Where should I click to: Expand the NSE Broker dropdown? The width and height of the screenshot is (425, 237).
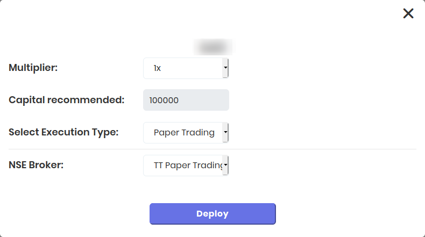tap(186, 165)
